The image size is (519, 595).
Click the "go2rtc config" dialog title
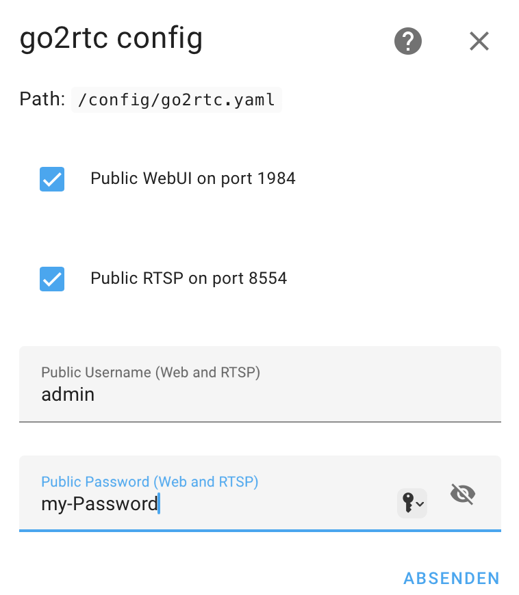[x=111, y=40]
